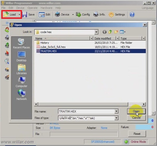The height and width of the screenshot is (146, 157).
Task: Open Config gear icon in toolbar
Action: coord(78,15)
